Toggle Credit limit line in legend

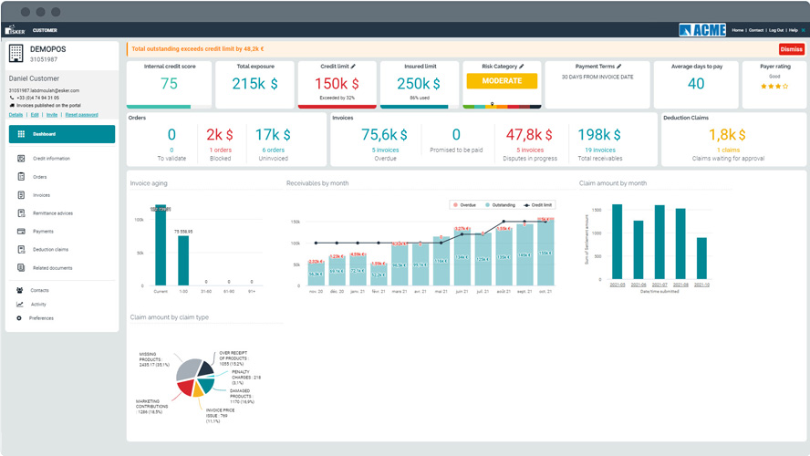coord(538,205)
